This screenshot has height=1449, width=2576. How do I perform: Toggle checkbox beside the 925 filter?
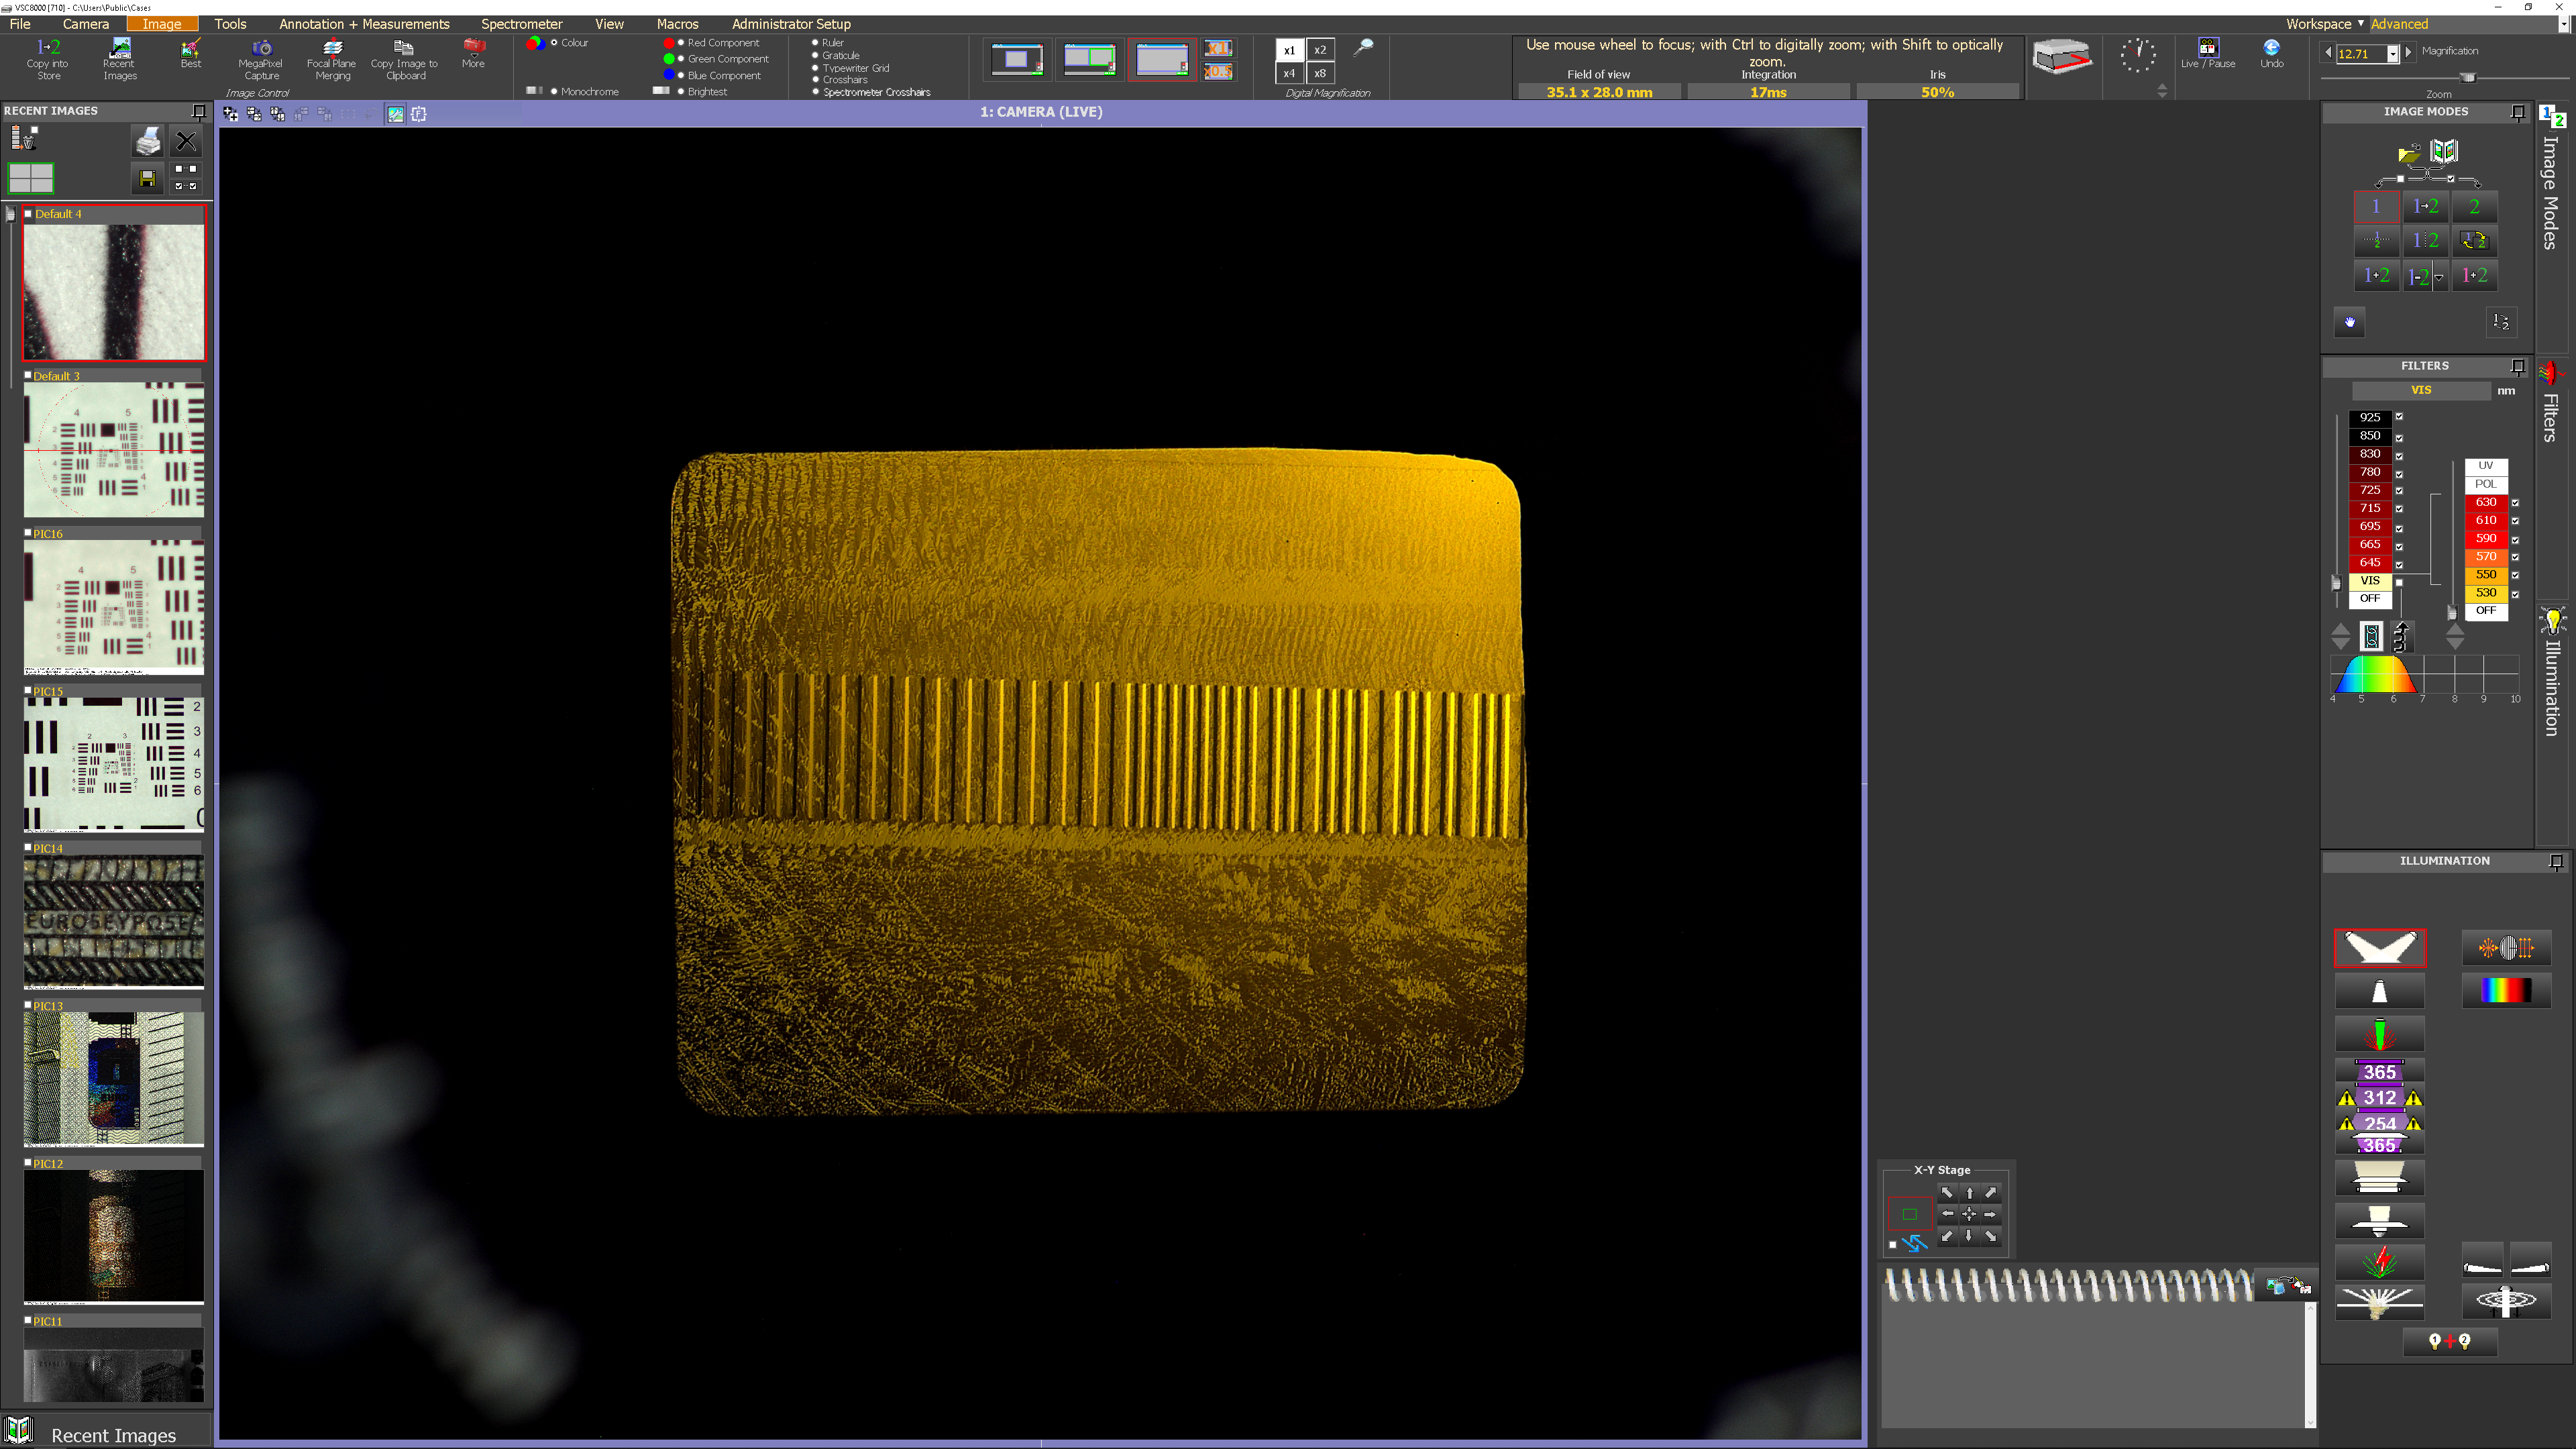pos(2399,417)
